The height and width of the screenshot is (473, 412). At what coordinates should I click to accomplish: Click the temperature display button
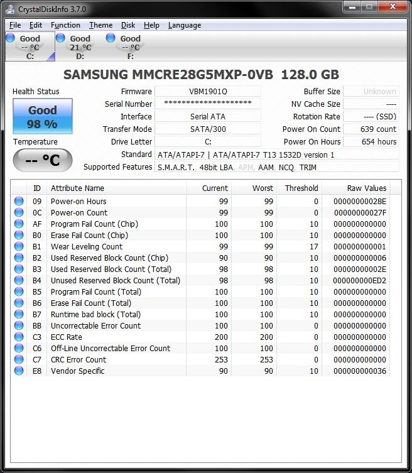[43, 160]
